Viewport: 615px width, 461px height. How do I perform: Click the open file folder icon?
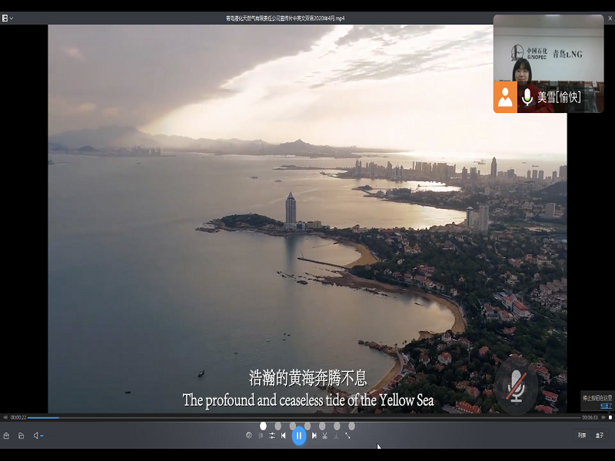tap(21, 436)
